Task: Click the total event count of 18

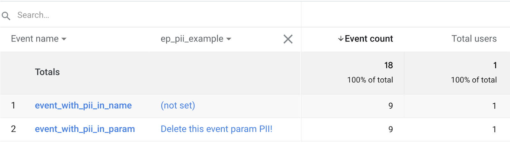Action: pyautogui.click(x=388, y=65)
